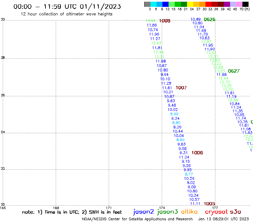Click the s3a satellite legend label
Viewport: 253px width, 222px height.
pyautogui.click(x=236, y=212)
